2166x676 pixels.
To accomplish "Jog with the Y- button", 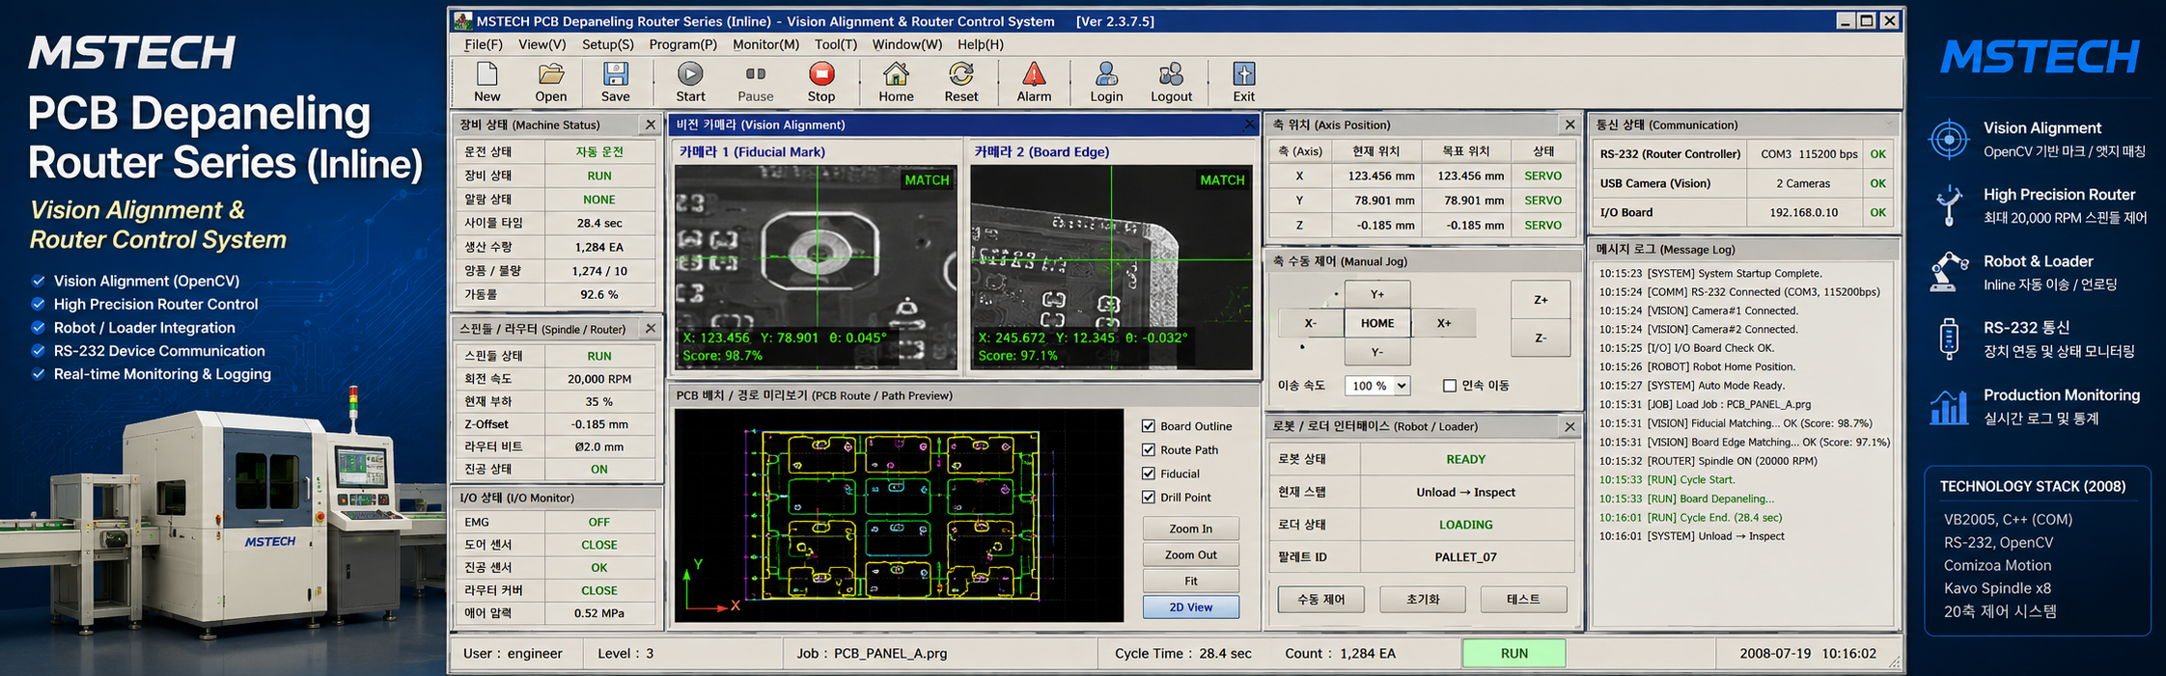I will pos(1377,352).
